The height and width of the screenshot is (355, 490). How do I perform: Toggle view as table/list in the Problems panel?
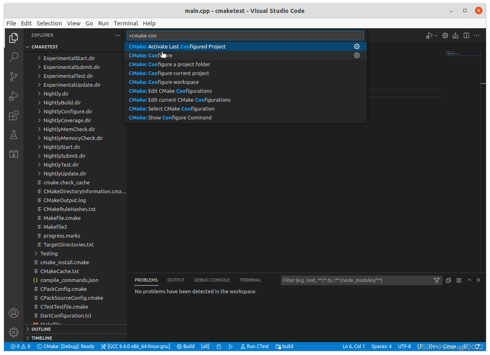click(x=459, y=280)
